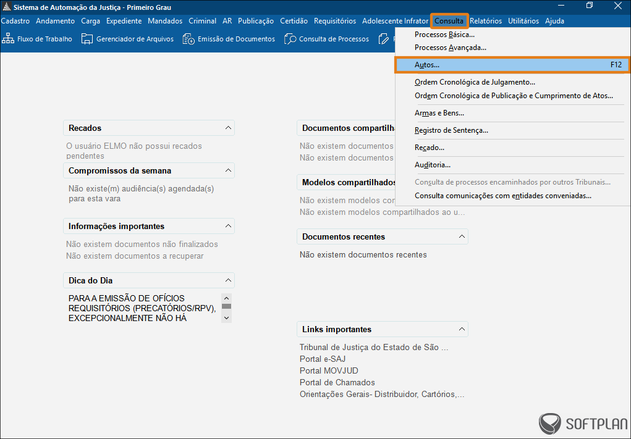Restore down the application window

click(x=590, y=6)
